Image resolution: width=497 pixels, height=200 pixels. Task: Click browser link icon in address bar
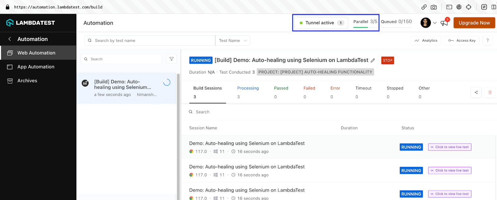click(x=424, y=7)
